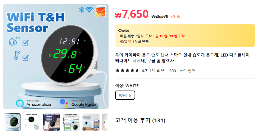The width and height of the screenshot is (256, 135).
Task: Click the WiFi signal icon on product image
Action: pos(89,10)
